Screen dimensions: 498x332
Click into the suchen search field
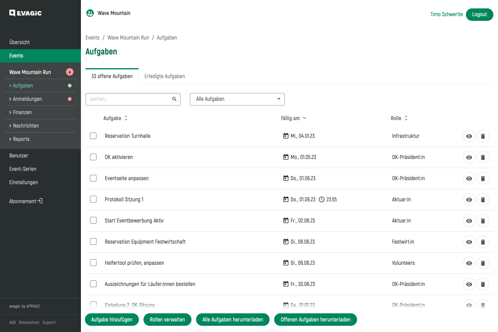pos(129,99)
